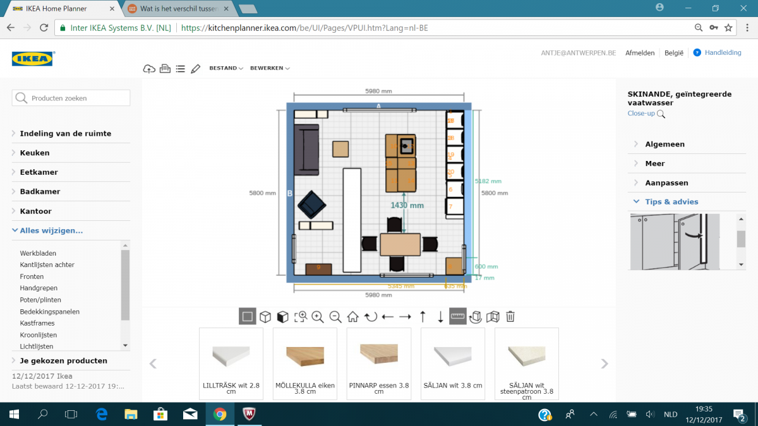The height and width of the screenshot is (426, 758).
Task: Click the cloud upload save icon
Action: click(x=149, y=68)
